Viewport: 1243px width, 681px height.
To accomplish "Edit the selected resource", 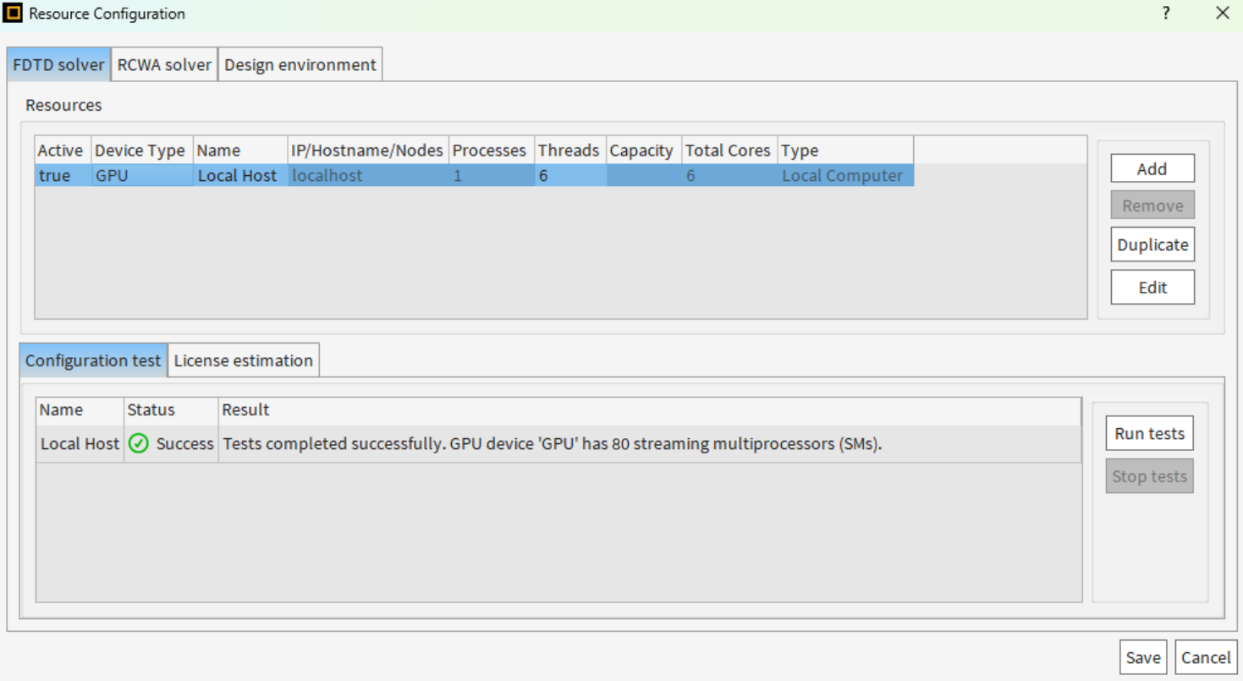I will [1152, 287].
